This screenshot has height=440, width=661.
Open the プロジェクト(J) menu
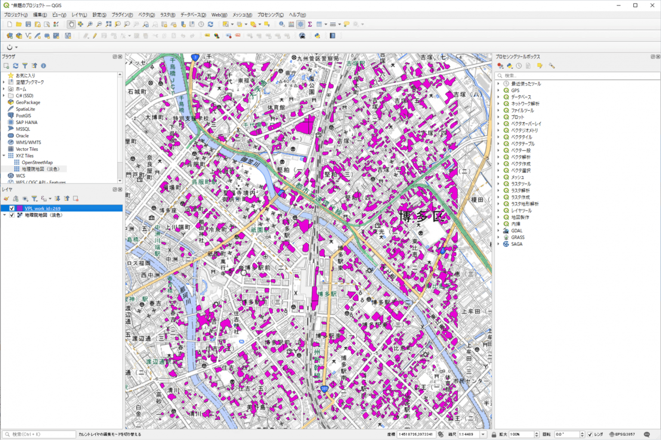16,15
